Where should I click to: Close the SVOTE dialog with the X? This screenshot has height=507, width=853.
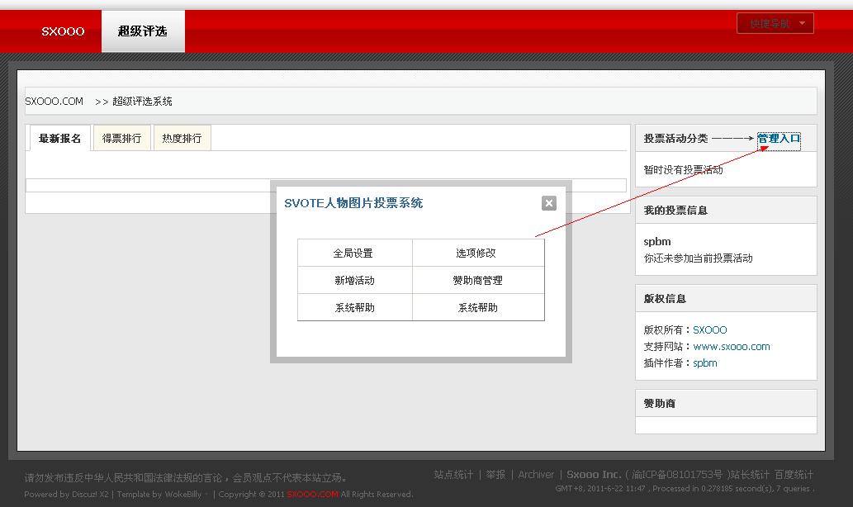coord(548,202)
